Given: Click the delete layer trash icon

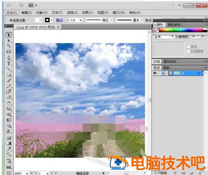Looking at the screenshot, I should pos(199,173).
